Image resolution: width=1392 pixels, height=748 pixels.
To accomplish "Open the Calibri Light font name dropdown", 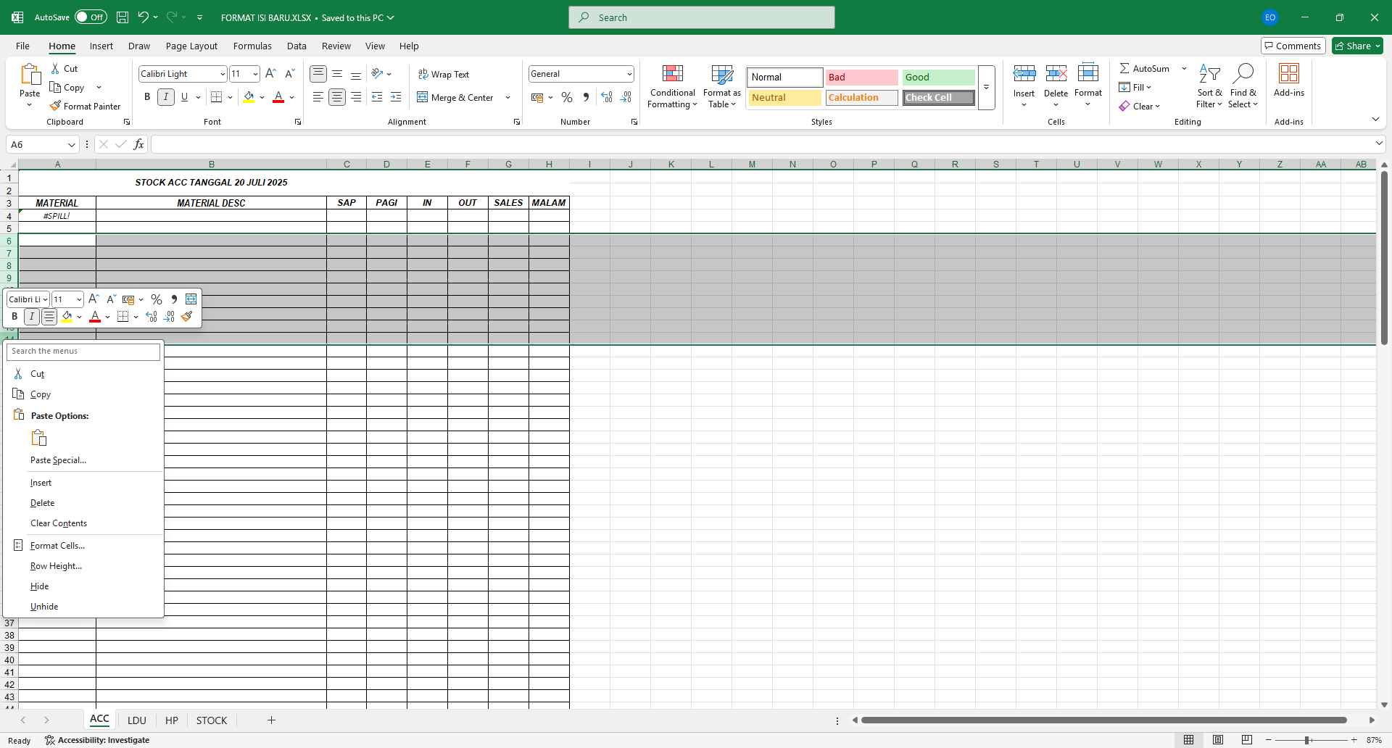I will click(x=222, y=74).
